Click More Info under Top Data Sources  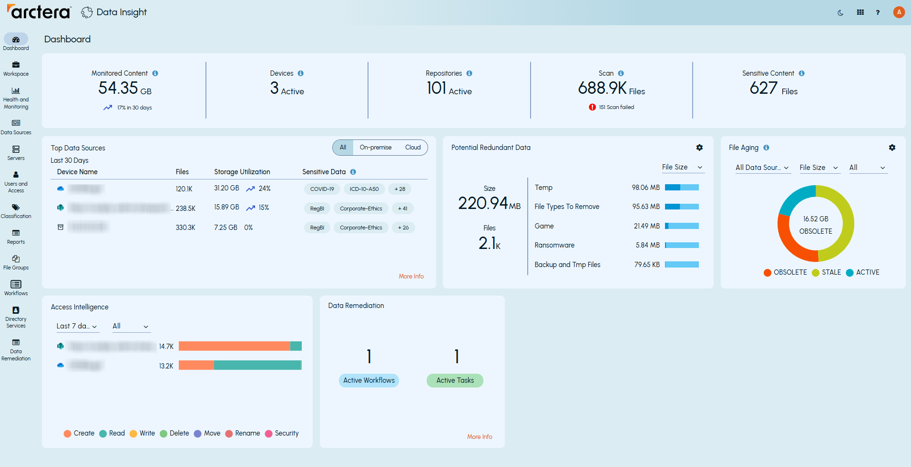coord(411,276)
